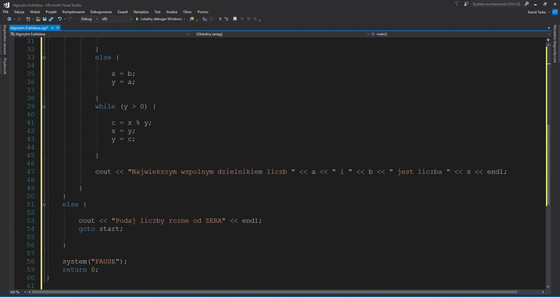
Task: Open the Edycja menu
Action: point(19,12)
